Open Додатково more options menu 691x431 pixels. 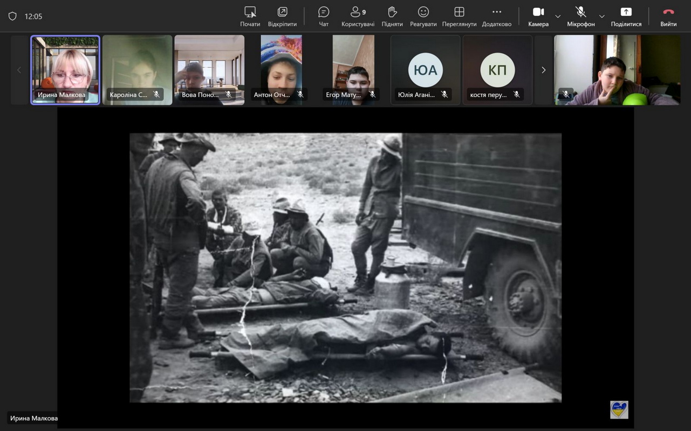click(x=496, y=16)
